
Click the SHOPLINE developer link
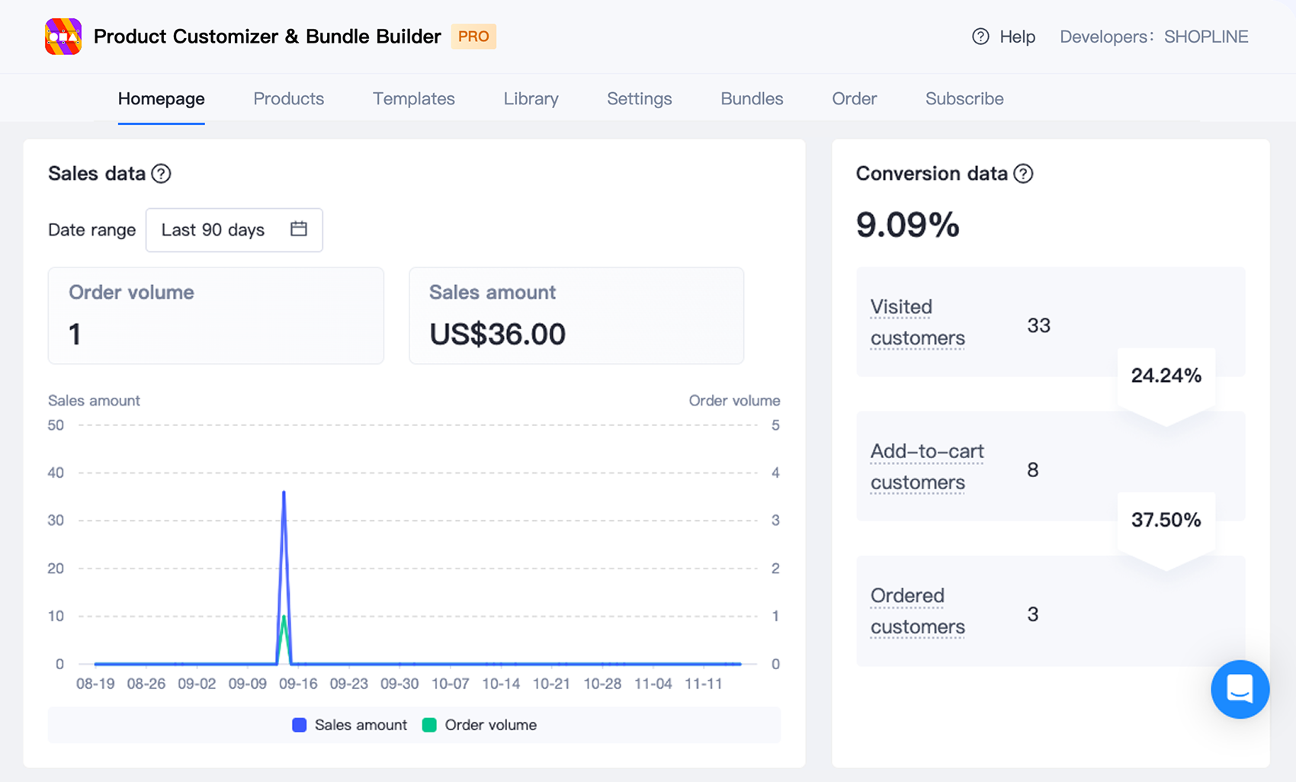click(x=1206, y=37)
